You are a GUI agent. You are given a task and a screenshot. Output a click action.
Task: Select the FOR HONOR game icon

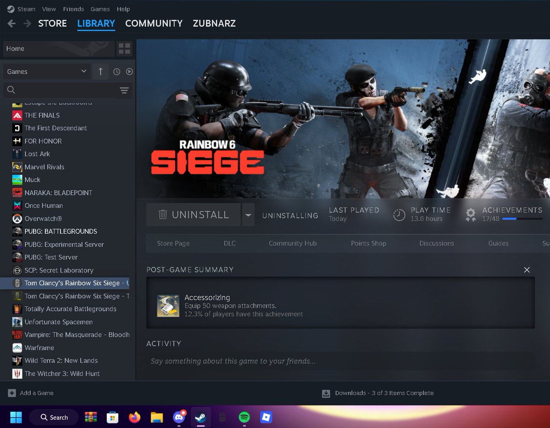tap(17, 141)
